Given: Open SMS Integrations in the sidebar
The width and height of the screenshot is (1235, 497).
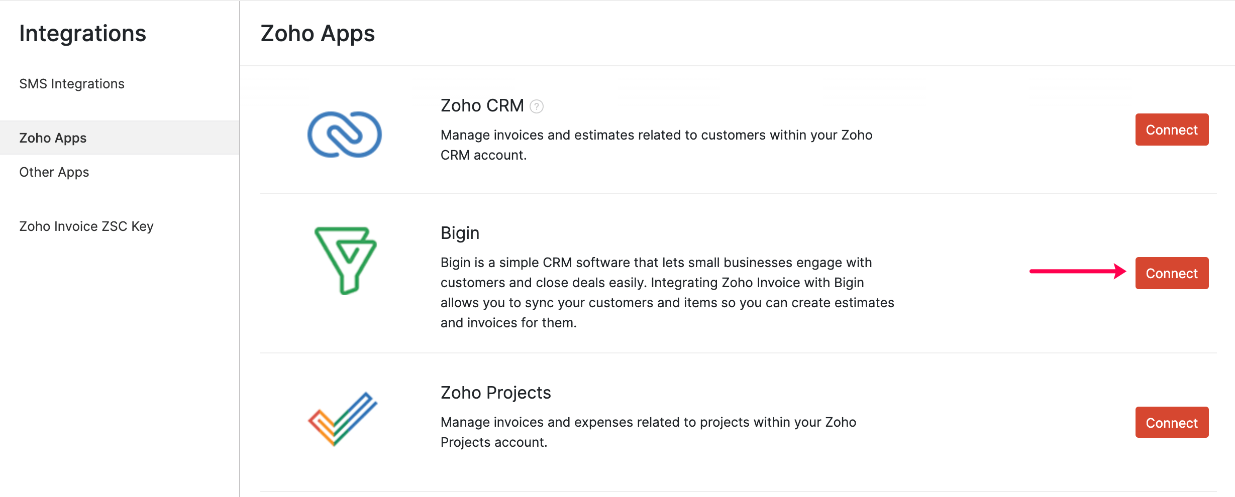Looking at the screenshot, I should (72, 84).
